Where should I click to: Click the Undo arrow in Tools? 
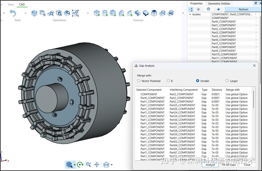coord(13,13)
